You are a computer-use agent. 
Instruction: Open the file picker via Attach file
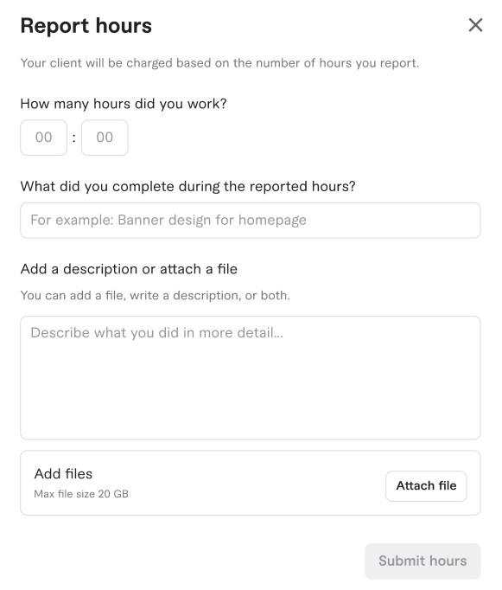(426, 486)
